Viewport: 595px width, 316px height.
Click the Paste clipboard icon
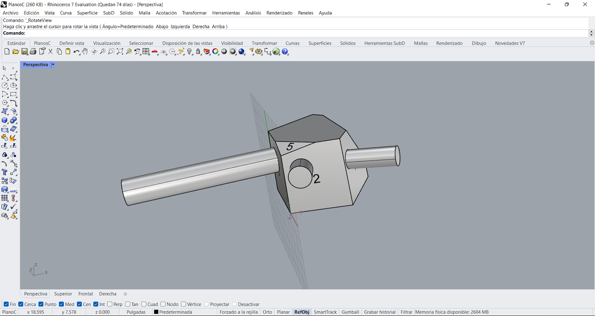click(x=68, y=52)
